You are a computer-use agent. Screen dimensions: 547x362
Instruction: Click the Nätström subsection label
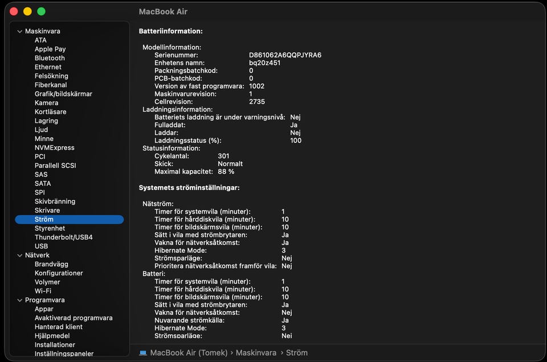click(x=158, y=204)
